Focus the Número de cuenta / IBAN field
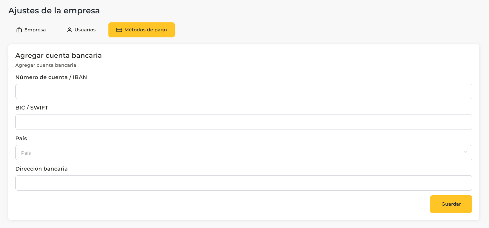 click(243, 91)
